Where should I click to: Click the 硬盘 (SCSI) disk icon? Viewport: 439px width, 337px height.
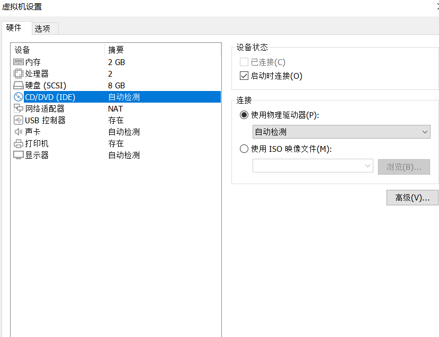pos(19,85)
